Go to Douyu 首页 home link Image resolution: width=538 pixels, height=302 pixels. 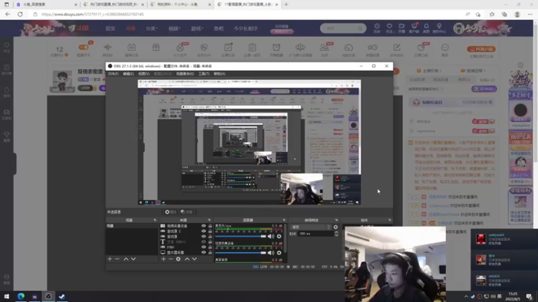pyautogui.click(x=110, y=28)
